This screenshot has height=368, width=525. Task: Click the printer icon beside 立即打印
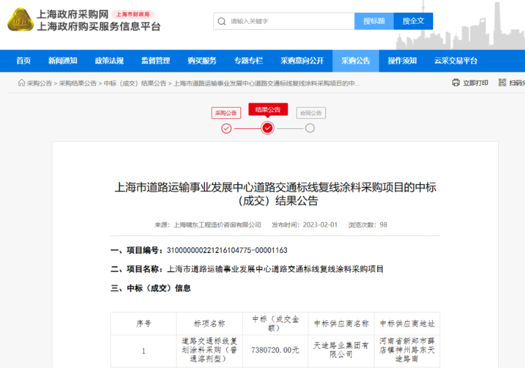pyautogui.click(x=454, y=83)
